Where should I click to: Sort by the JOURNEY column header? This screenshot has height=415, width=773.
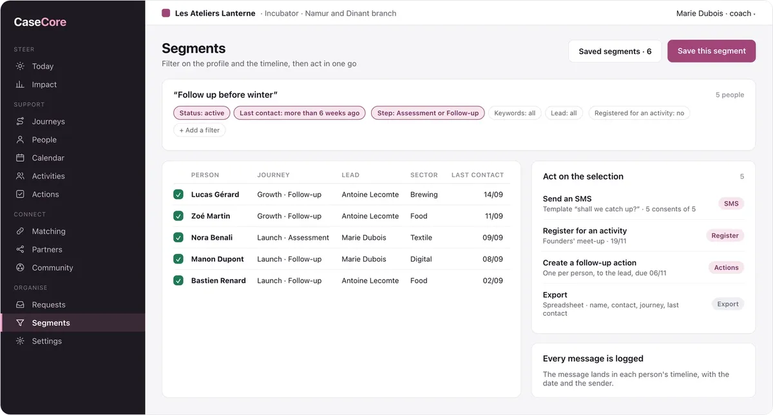tap(273, 175)
